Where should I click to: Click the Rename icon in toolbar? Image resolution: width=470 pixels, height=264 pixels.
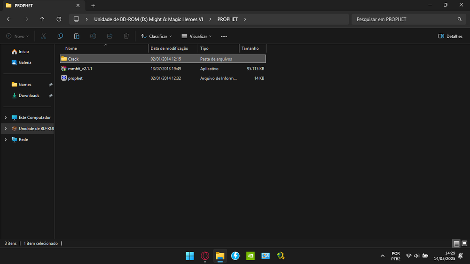93,36
